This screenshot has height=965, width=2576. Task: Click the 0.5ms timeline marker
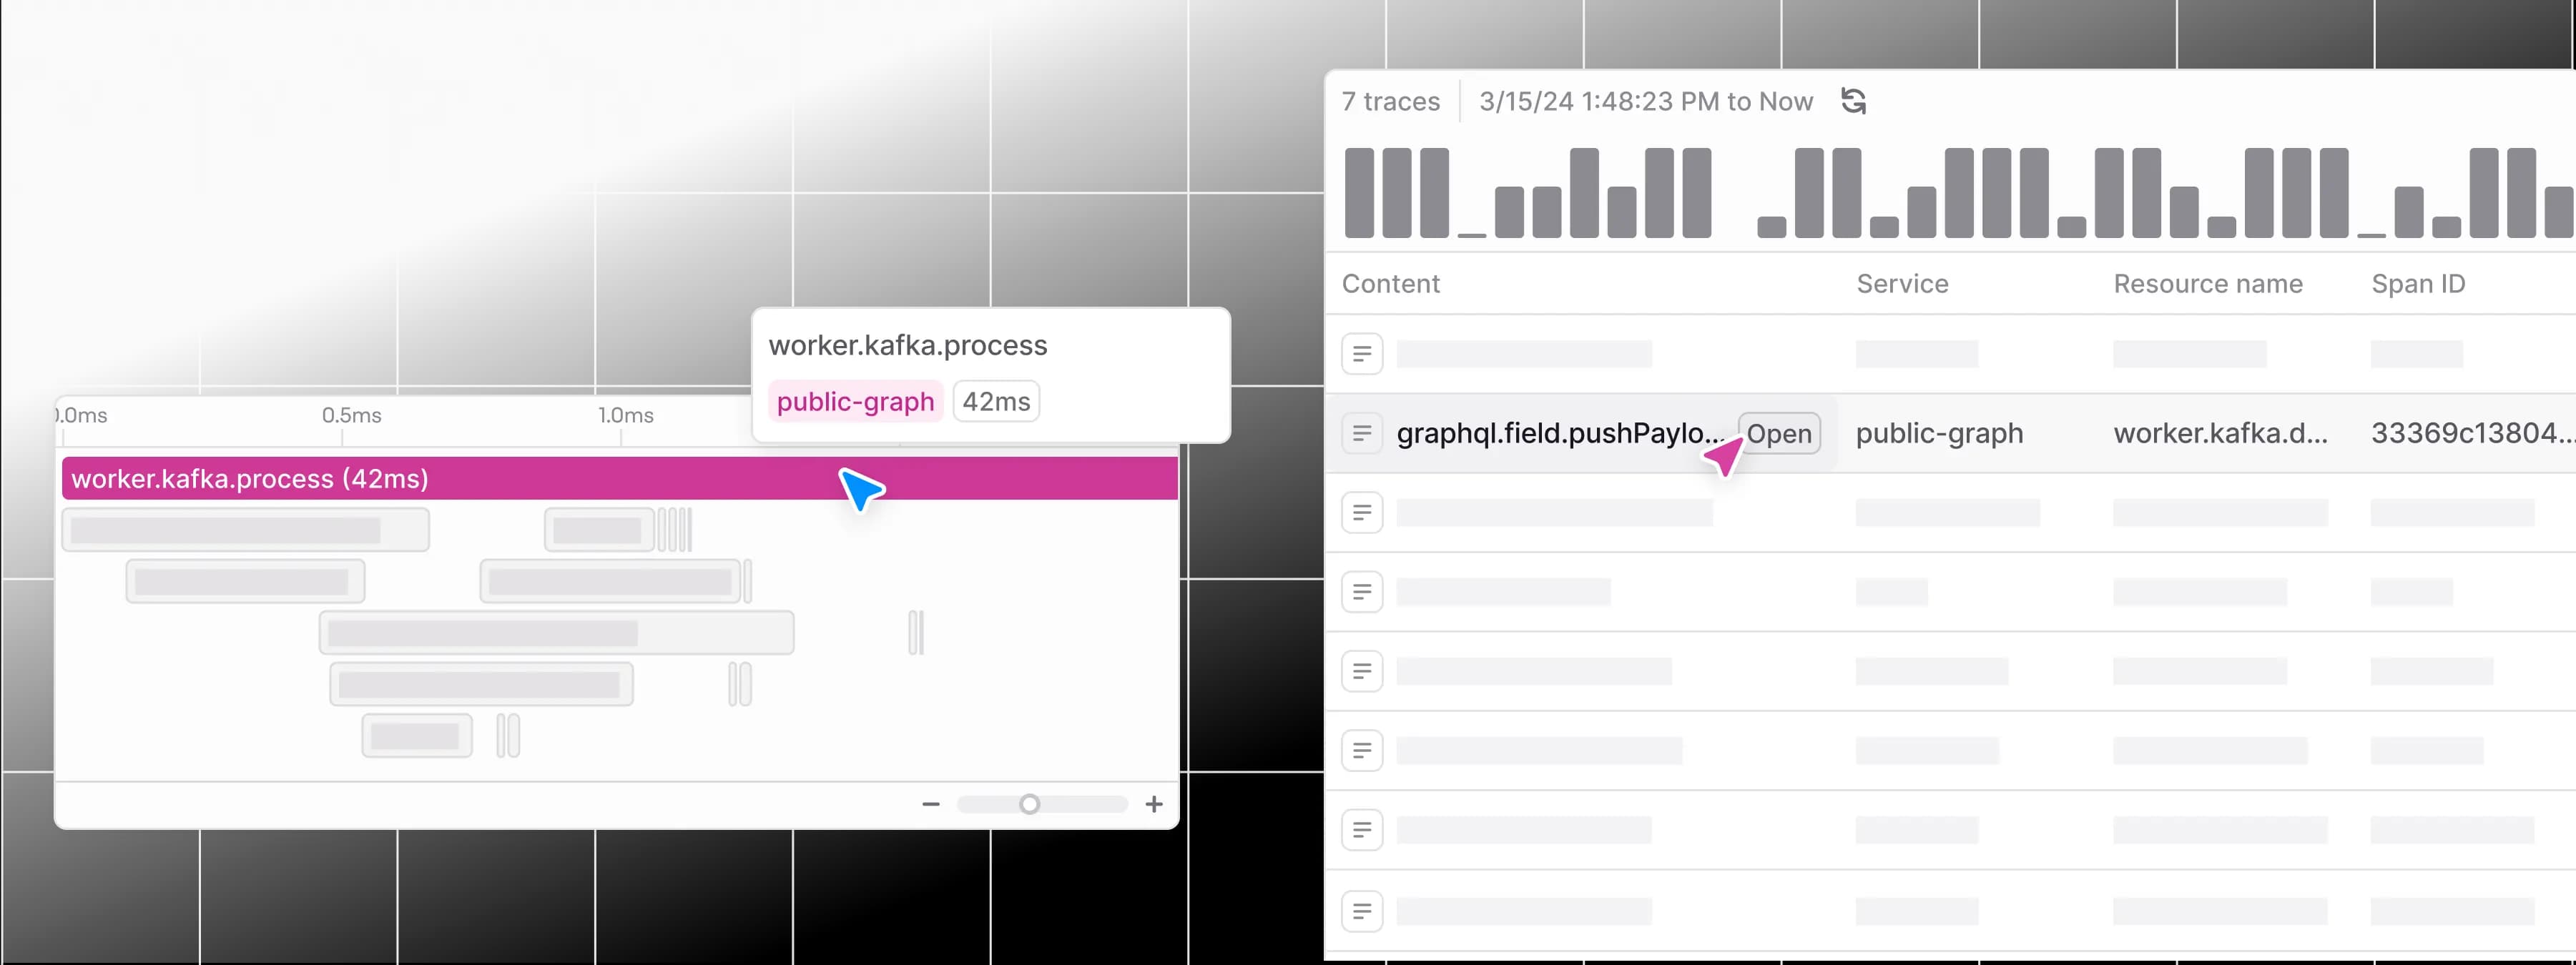tap(351, 415)
